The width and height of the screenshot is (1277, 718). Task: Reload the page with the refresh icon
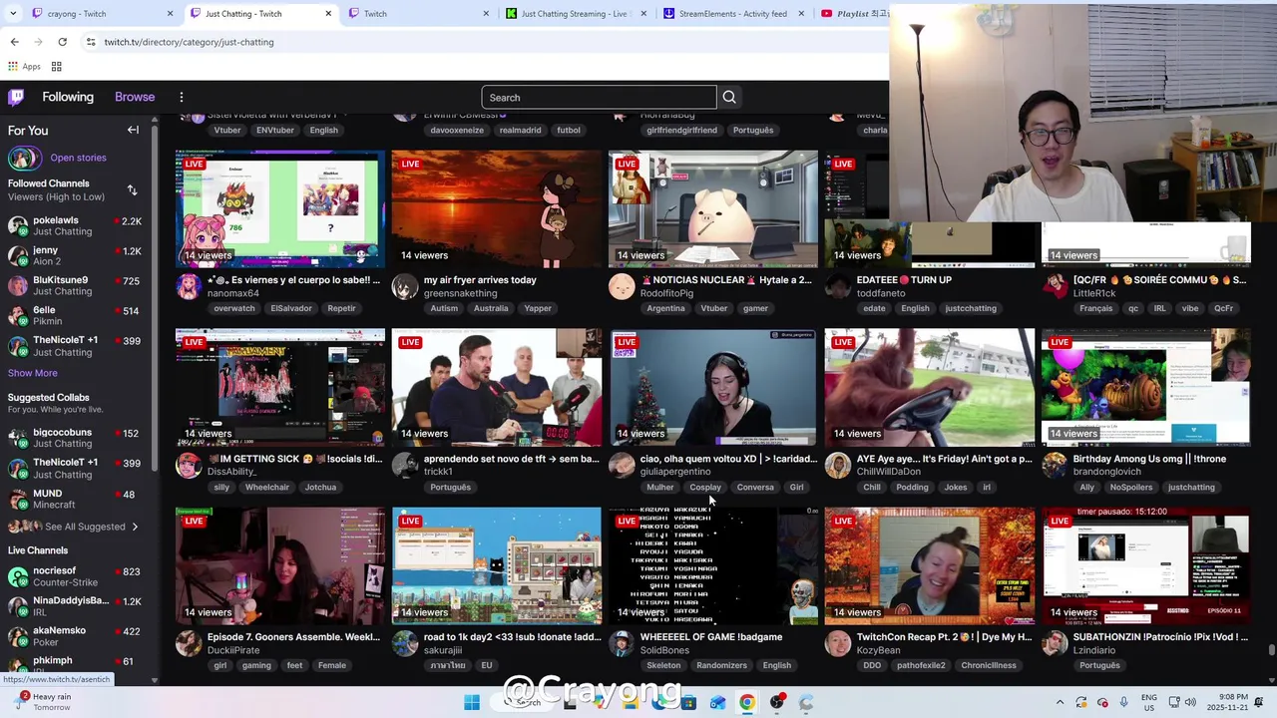62,42
